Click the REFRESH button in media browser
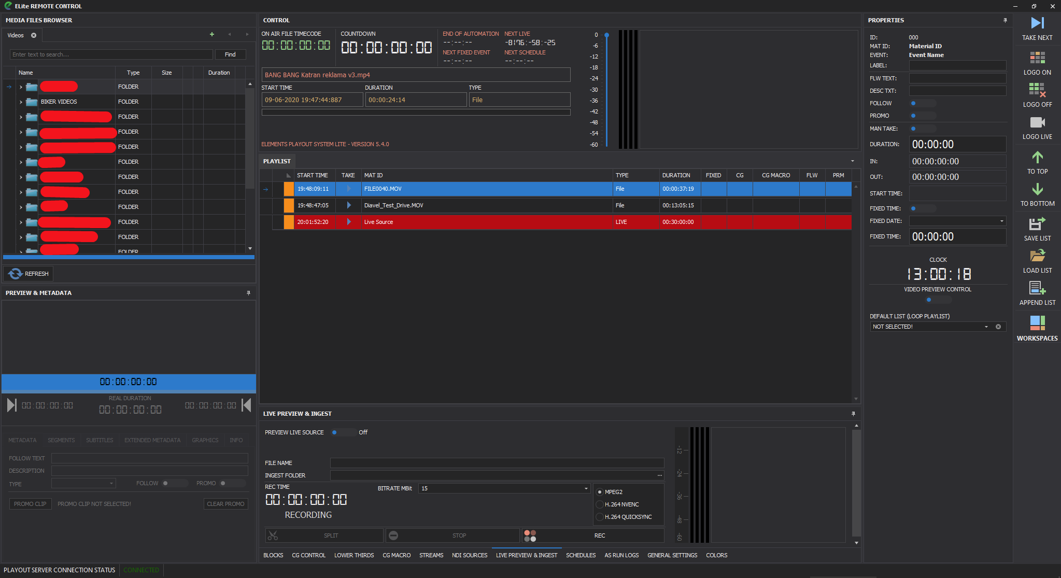The image size is (1061, 578). pyautogui.click(x=29, y=274)
